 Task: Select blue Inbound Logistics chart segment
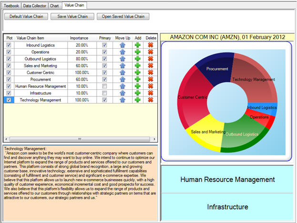262,108
